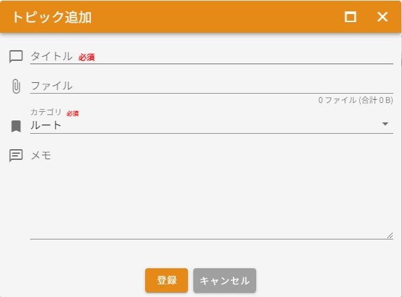The width and height of the screenshot is (402, 297).
Task: Expand the category dropdown arrow
Action: (x=385, y=124)
